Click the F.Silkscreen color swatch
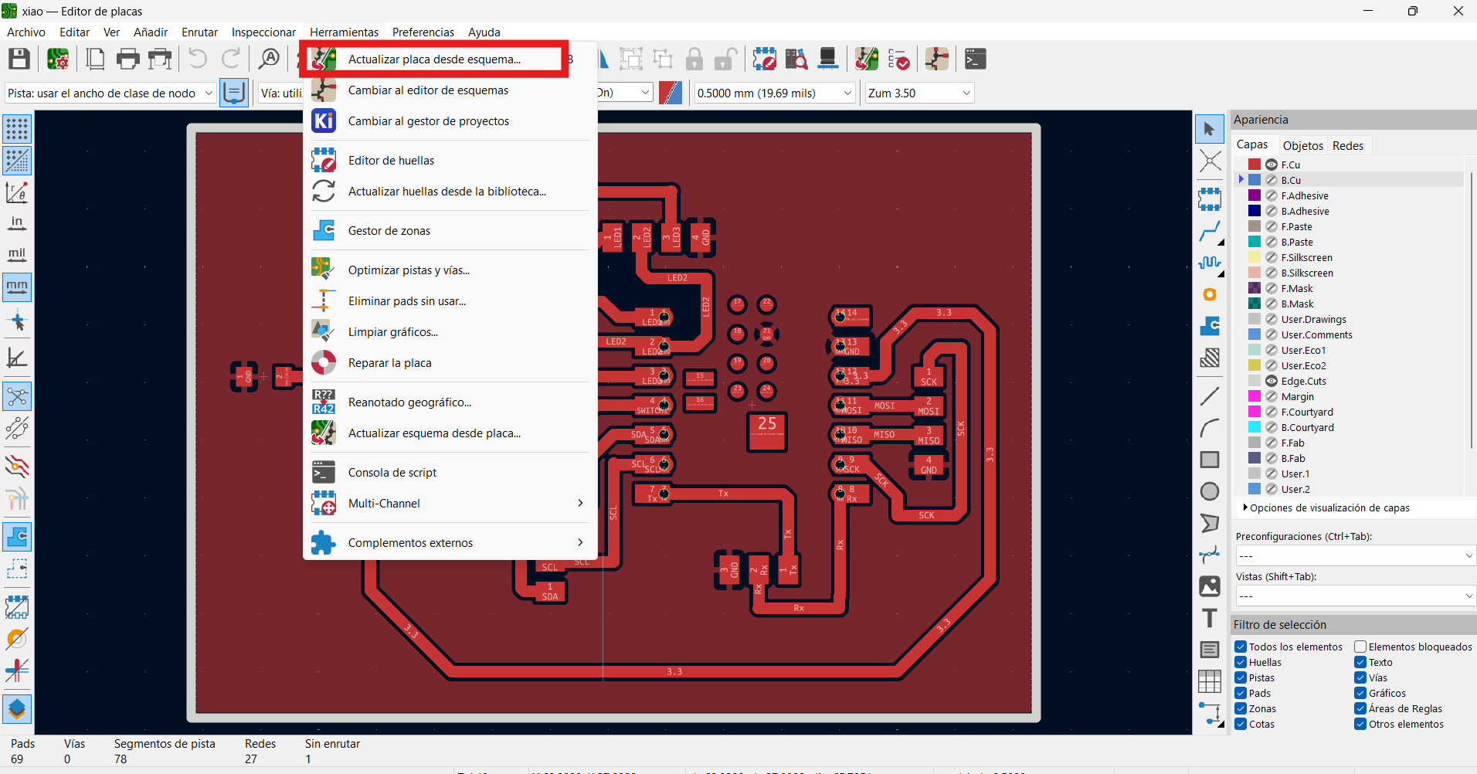Image resolution: width=1477 pixels, height=774 pixels. (1255, 257)
